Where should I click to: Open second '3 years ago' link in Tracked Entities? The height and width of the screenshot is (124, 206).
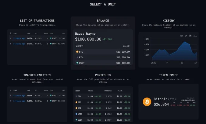[x=18, y=101]
